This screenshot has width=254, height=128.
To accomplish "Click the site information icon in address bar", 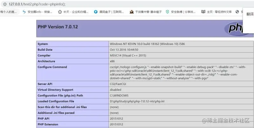I will [x=5, y=4].
